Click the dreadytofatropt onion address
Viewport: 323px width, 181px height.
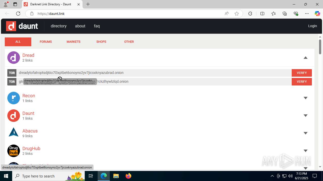71,73
